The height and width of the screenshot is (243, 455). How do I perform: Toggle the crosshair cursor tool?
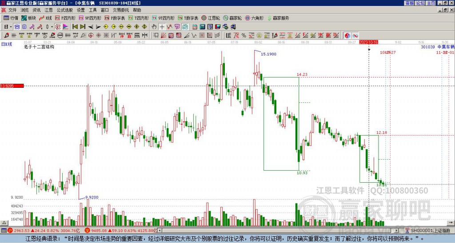coord(162,27)
